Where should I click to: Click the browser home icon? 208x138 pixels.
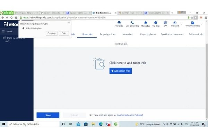16,18
